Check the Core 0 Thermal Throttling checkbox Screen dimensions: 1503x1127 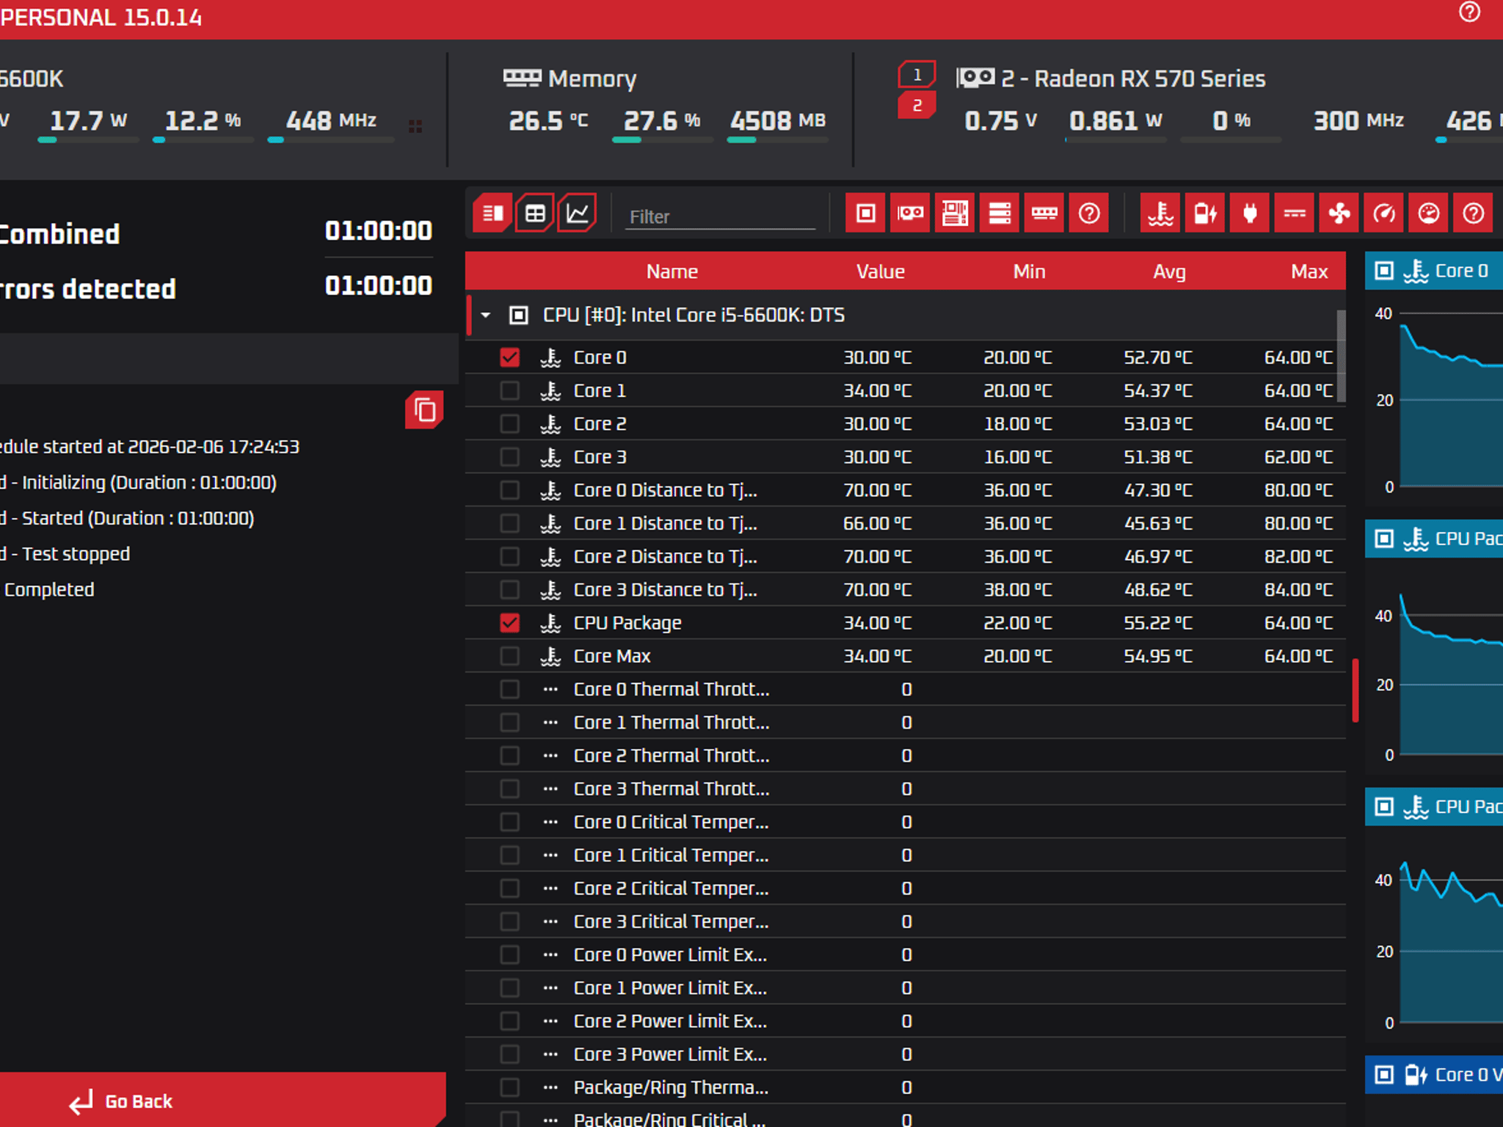(x=509, y=689)
